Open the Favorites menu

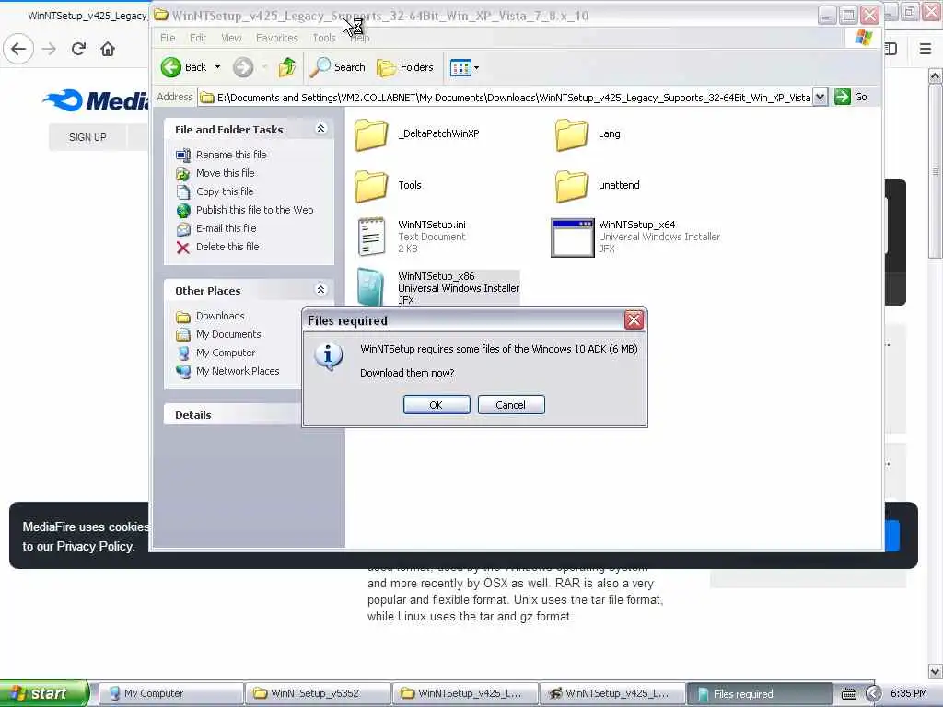tap(276, 38)
